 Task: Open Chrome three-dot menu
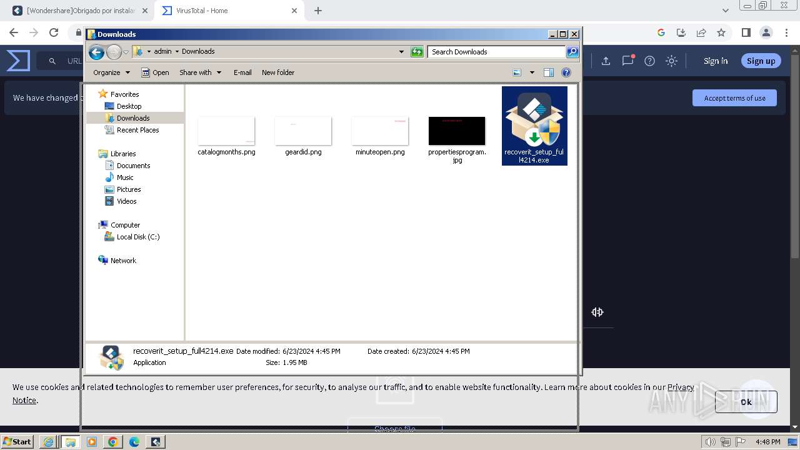point(787,32)
